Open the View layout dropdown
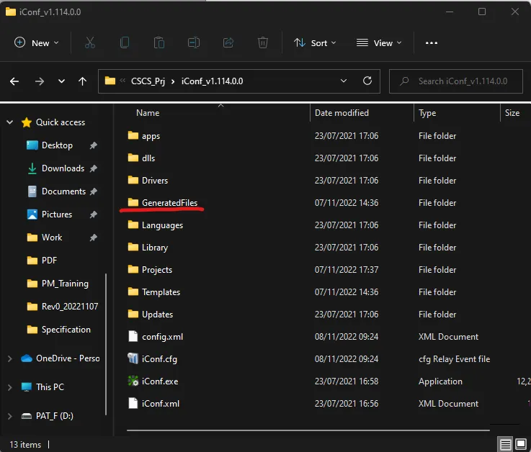The image size is (531, 452). (x=379, y=43)
